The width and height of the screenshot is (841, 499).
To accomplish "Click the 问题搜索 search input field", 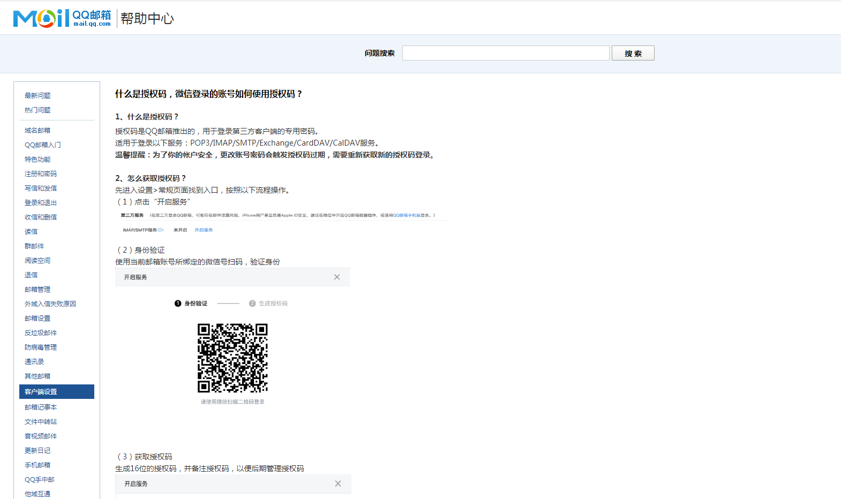I will pyautogui.click(x=505, y=53).
